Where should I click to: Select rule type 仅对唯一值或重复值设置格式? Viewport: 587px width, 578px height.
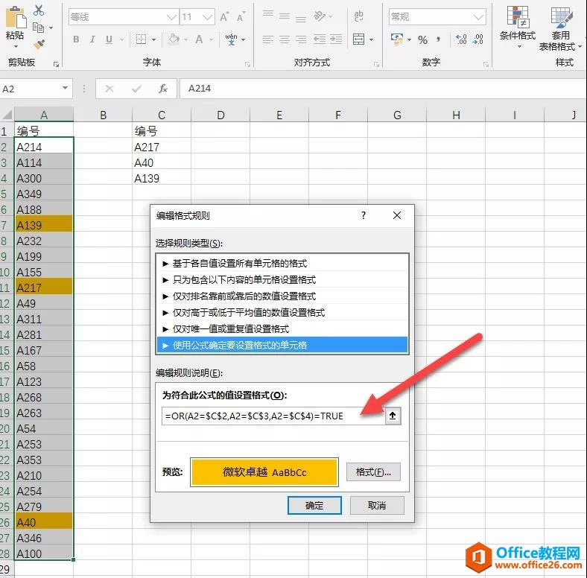[x=282, y=329]
